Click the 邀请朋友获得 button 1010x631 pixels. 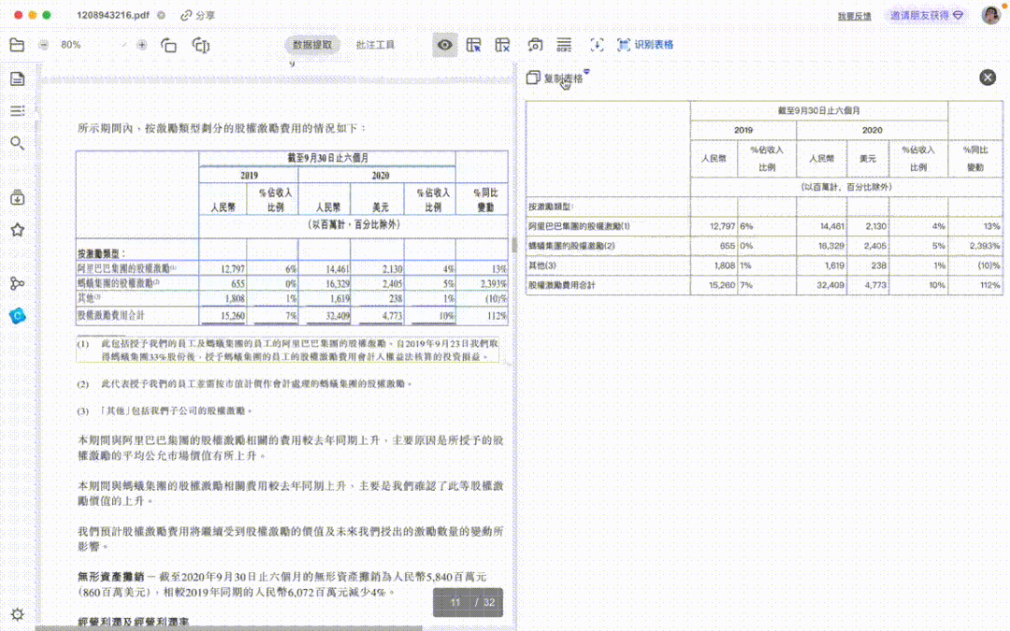[x=926, y=15]
